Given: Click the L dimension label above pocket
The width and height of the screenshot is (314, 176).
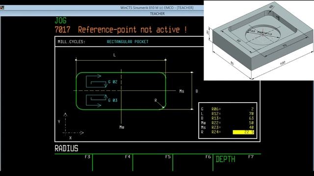Looking at the screenshot, I should pos(114,55).
